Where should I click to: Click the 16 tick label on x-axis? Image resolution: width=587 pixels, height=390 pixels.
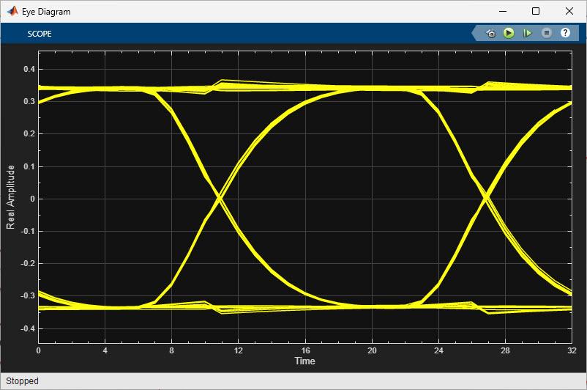click(305, 350)
